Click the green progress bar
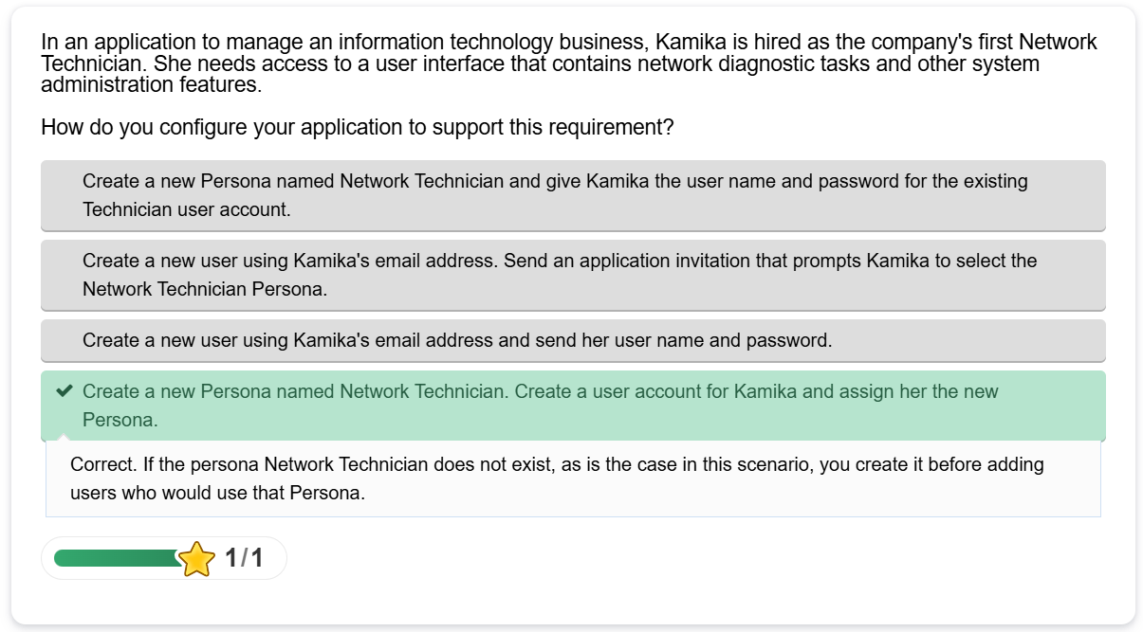 pos(116,558)
